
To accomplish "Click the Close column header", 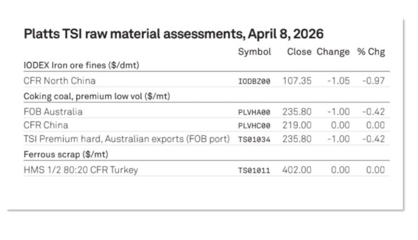I will pyautogui.click(x=299, y=52).
